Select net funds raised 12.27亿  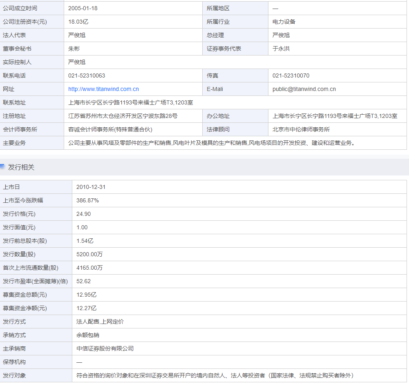coord(86,308)
